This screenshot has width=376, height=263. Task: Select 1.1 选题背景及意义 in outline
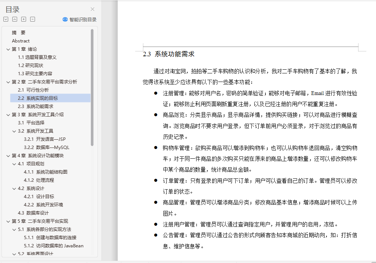pos(37,57)
